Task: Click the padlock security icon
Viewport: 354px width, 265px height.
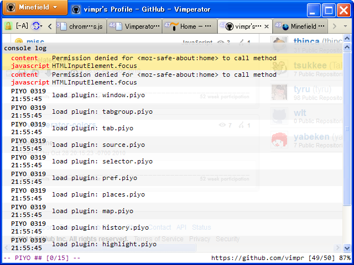Action: click(x=8, y=26)
